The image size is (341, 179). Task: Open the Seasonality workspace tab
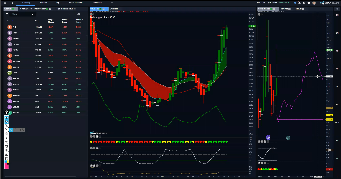pyautogui.click(x=97, y=3)
